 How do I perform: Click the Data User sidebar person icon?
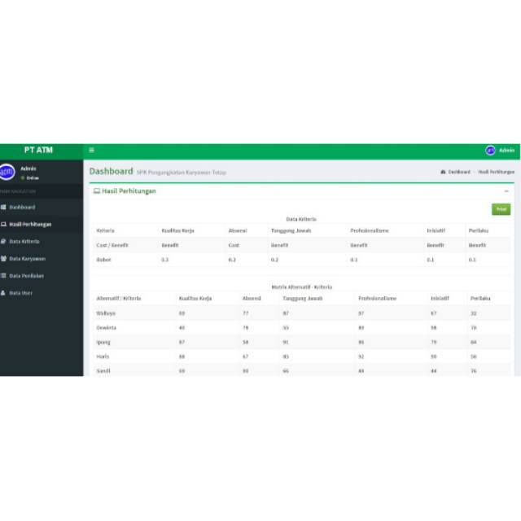click(x=3, y=293)
